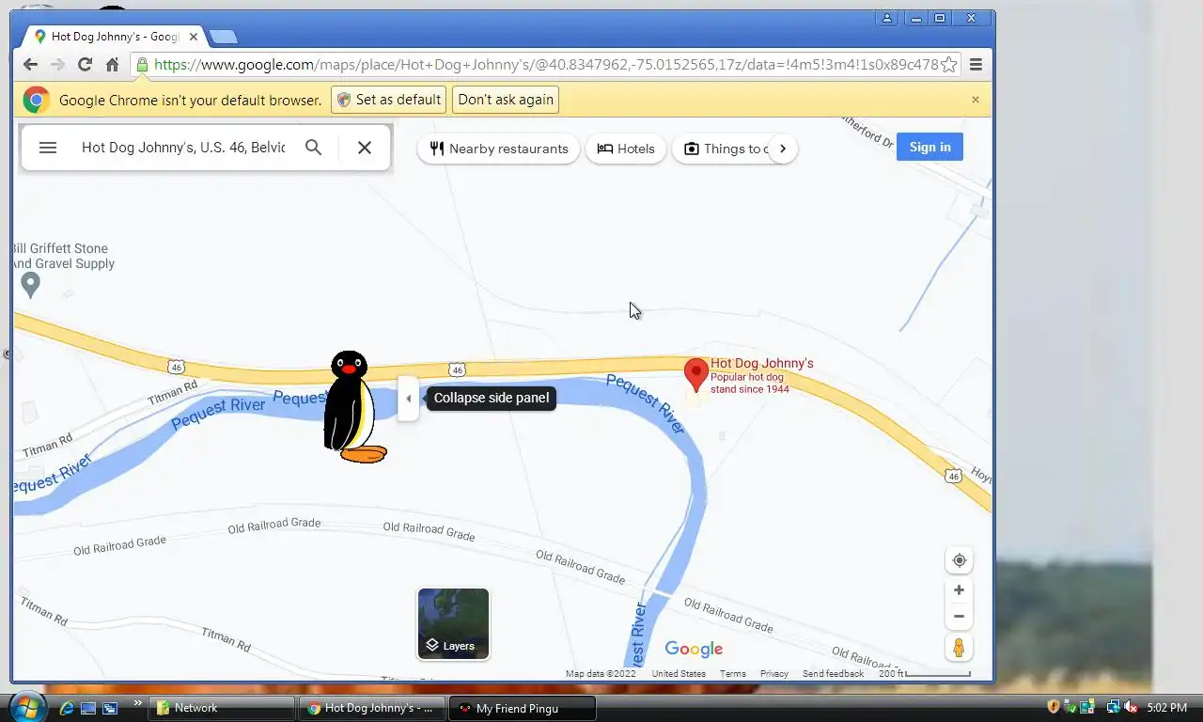Click the Switch between windows icon

click(110, 708)
